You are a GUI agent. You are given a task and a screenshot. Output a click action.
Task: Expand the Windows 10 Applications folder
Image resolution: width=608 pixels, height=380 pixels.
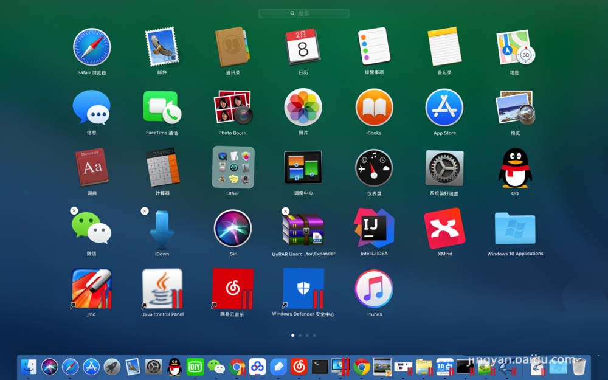[515, 228]
